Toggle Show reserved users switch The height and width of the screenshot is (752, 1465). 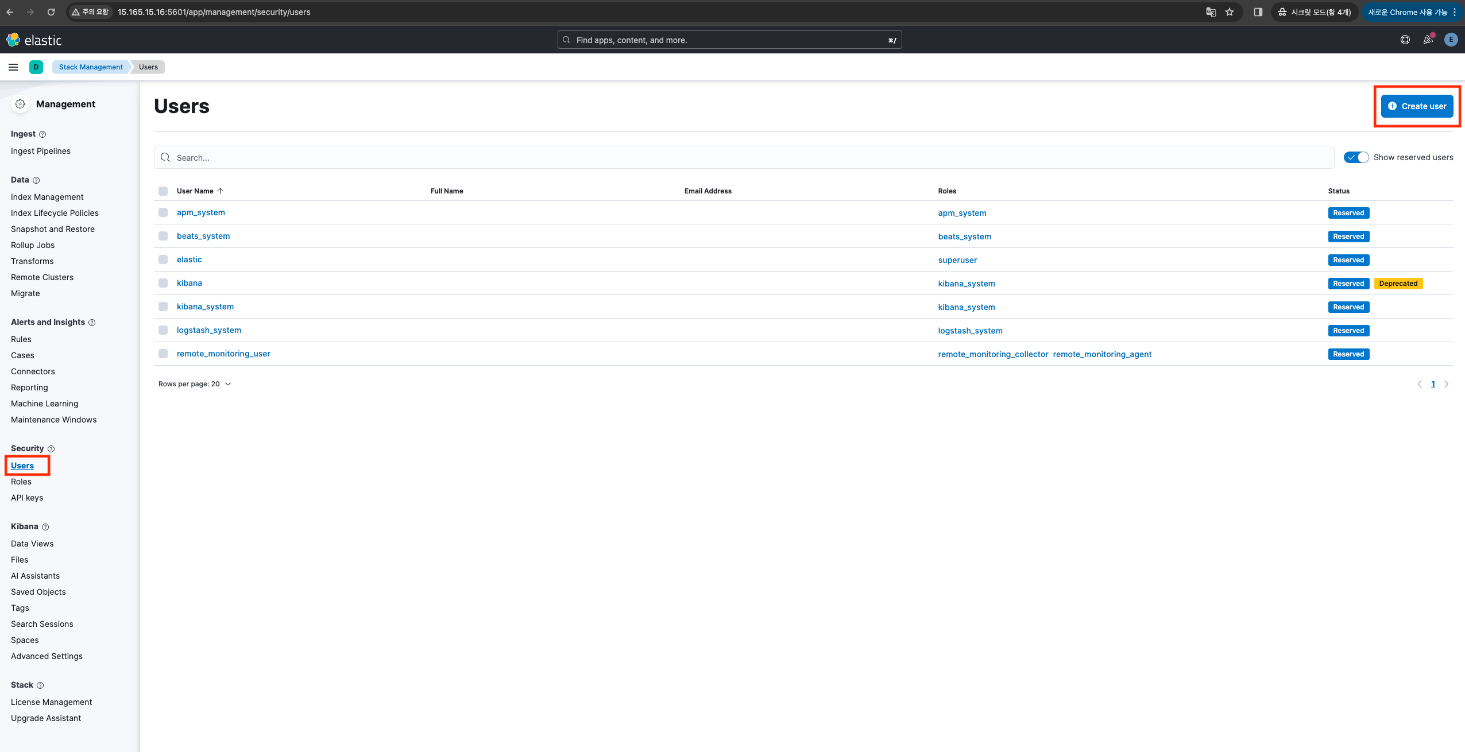coord(1356,157)
